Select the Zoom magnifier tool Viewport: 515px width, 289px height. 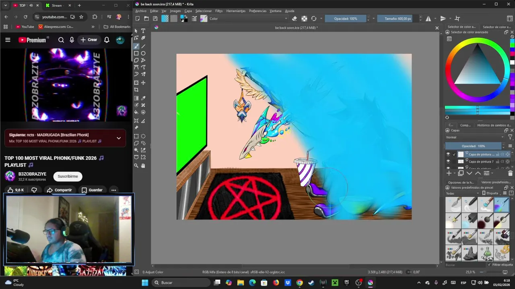pyautogui.click(x=136, y=165)
